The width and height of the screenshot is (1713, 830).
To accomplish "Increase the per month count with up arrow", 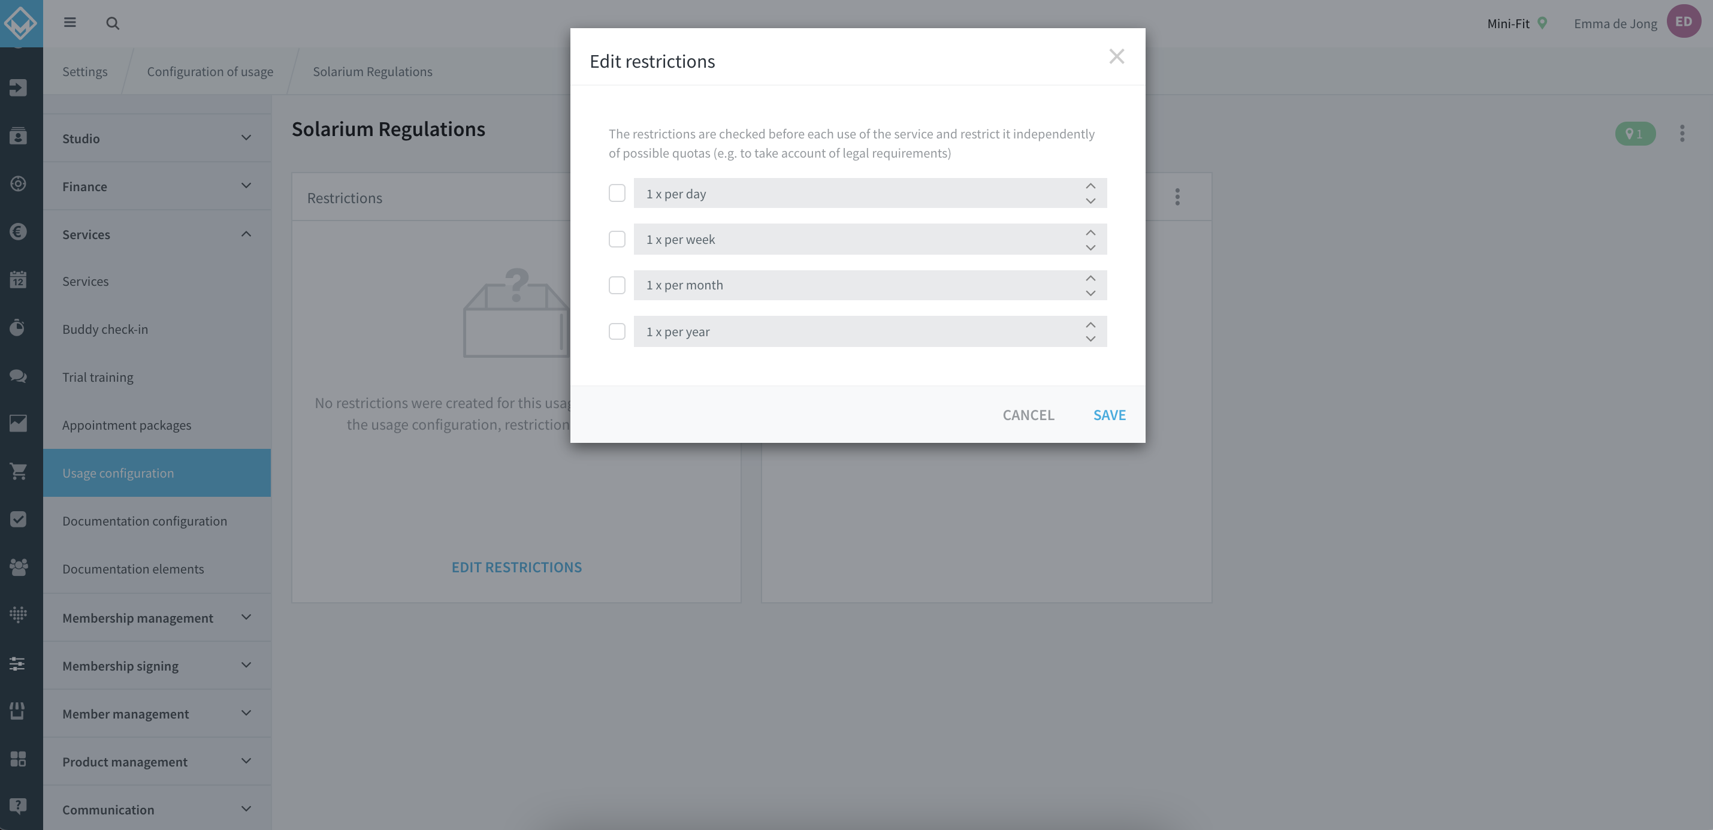I will (x=1090, y=278).
